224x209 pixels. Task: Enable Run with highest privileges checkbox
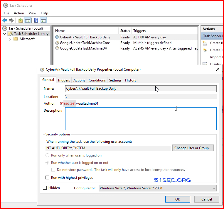48,177
